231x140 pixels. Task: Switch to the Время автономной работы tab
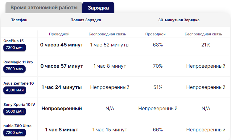(43, 8)
